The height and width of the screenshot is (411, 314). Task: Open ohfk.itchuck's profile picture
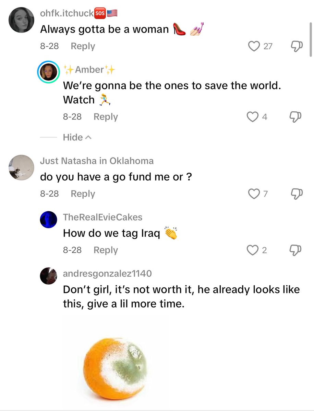point(21,20)
